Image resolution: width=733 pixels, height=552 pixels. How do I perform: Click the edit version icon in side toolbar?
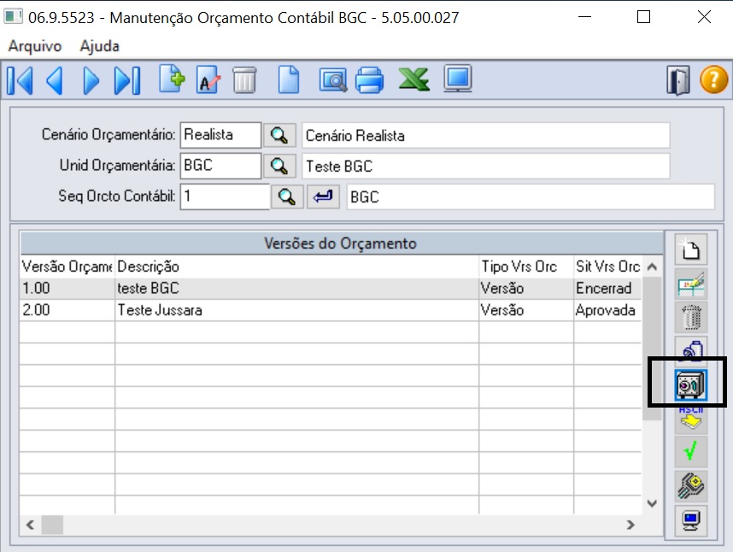(x=691, y=284)
